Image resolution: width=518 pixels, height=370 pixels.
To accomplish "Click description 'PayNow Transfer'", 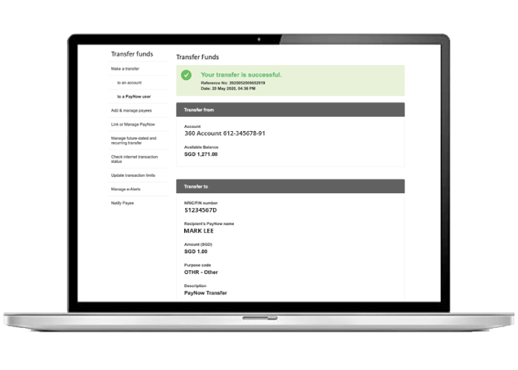I will (206, 293).
